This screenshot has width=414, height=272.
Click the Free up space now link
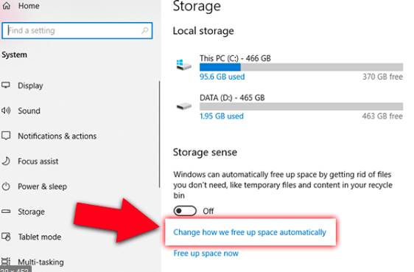pyautogui.click(x=206, y=254)
